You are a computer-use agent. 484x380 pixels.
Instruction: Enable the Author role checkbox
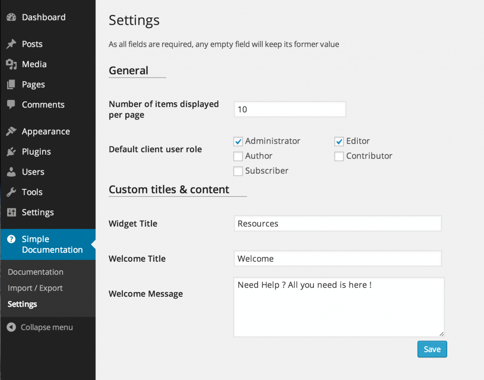point(238,156)
